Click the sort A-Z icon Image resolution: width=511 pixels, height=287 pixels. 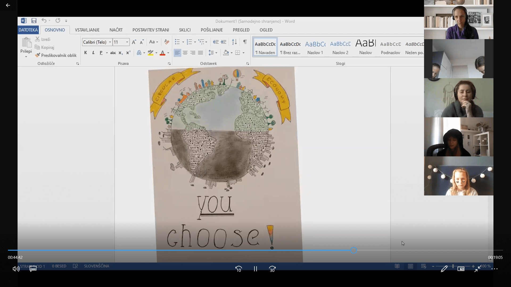(x=234, y=42)
